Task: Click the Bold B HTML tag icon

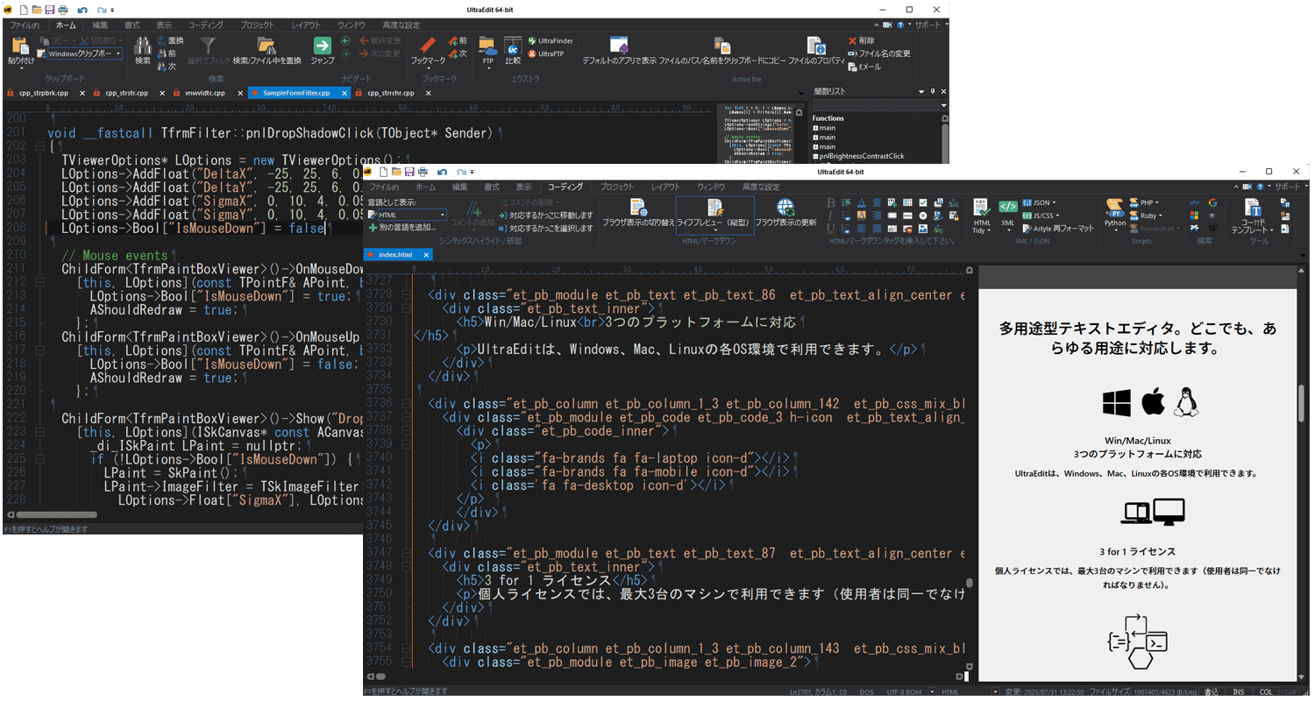Action: (x=830, y=203)
